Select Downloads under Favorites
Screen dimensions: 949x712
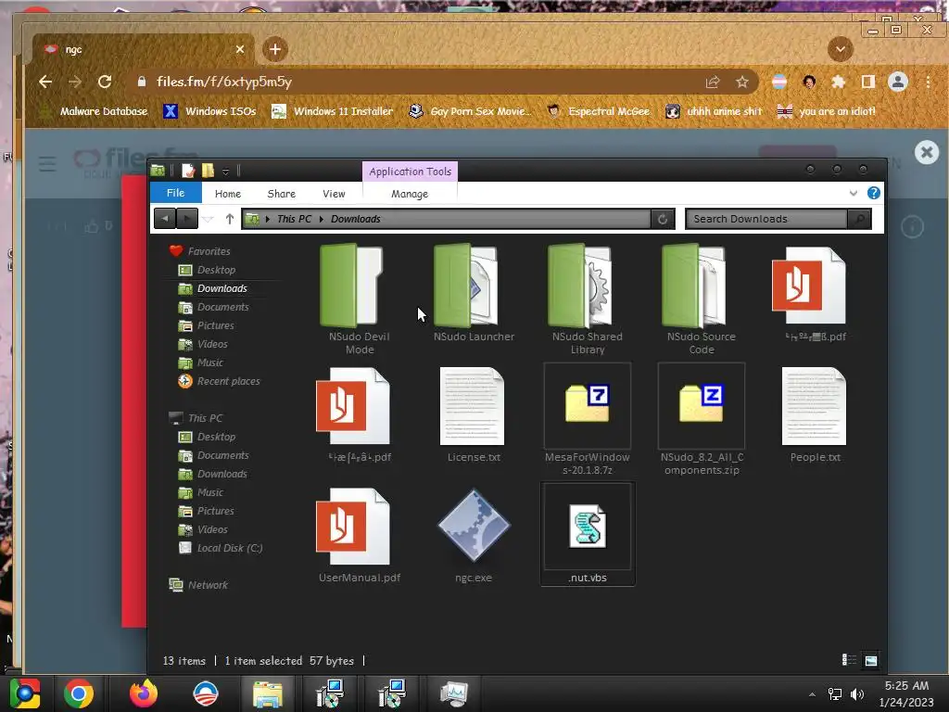(x=222, y=289)
